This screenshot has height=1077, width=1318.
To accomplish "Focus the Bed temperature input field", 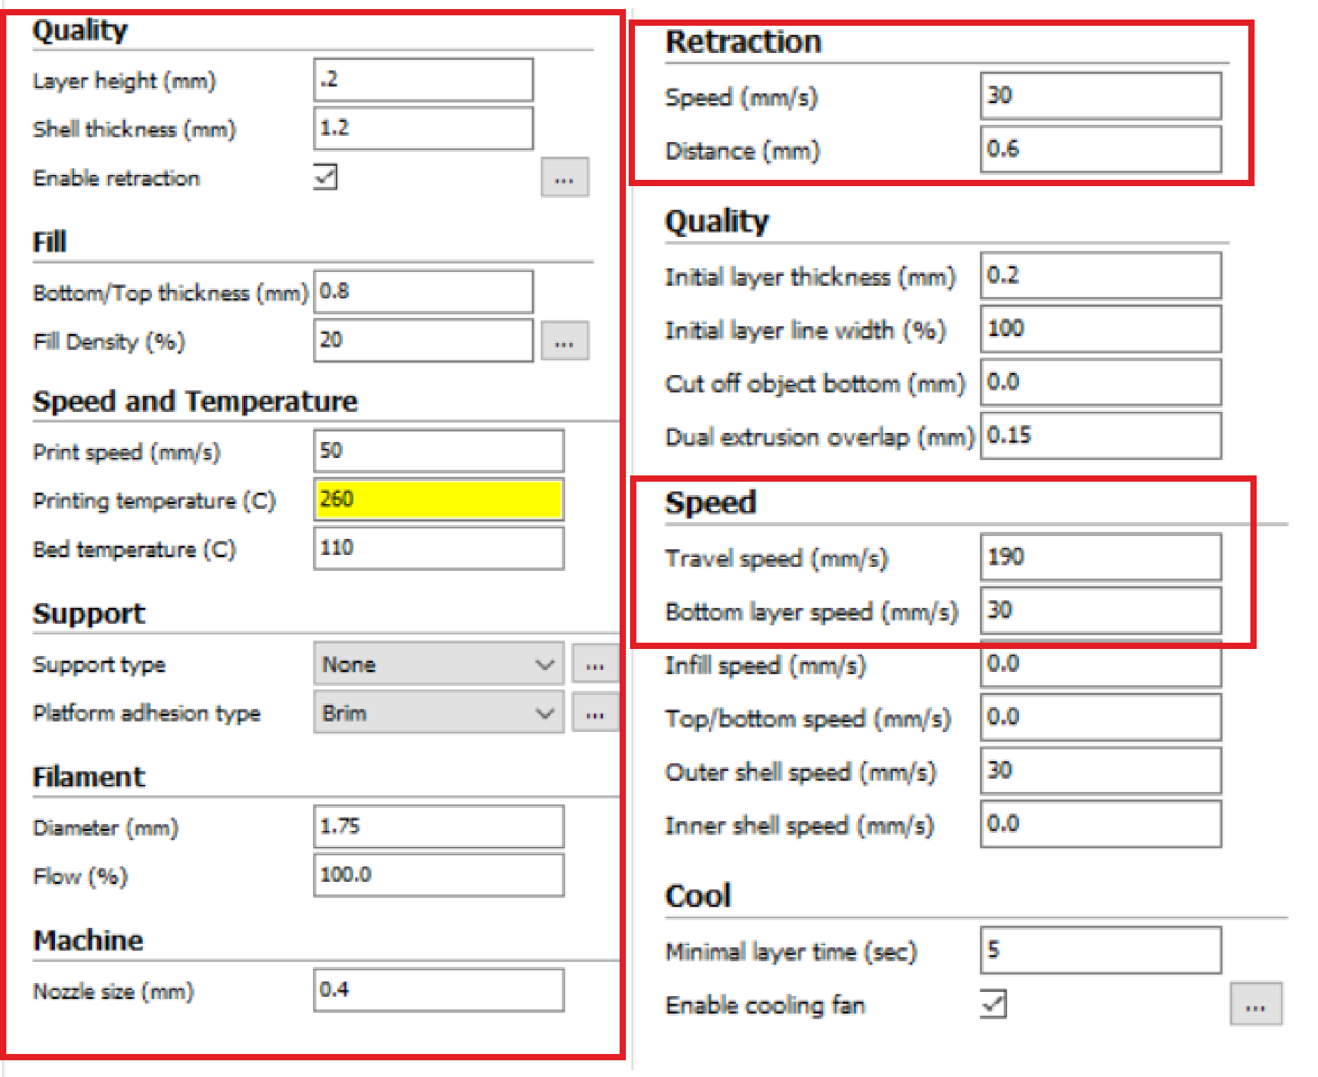I will (x=438, y=548).
